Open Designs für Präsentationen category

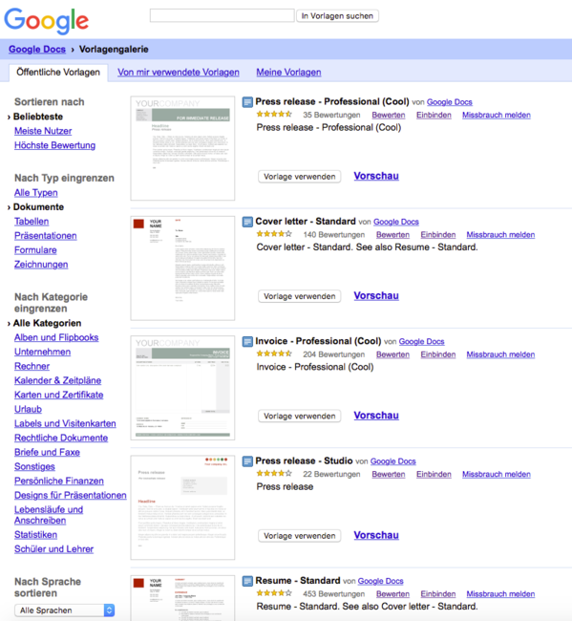tap(71, 496)
